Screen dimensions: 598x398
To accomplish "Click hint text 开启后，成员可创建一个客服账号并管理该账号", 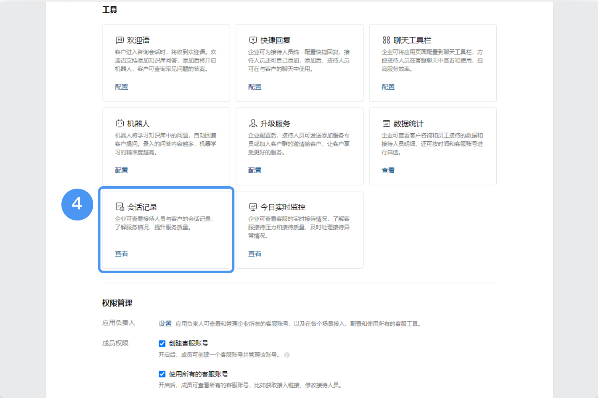I will point(220,355).
